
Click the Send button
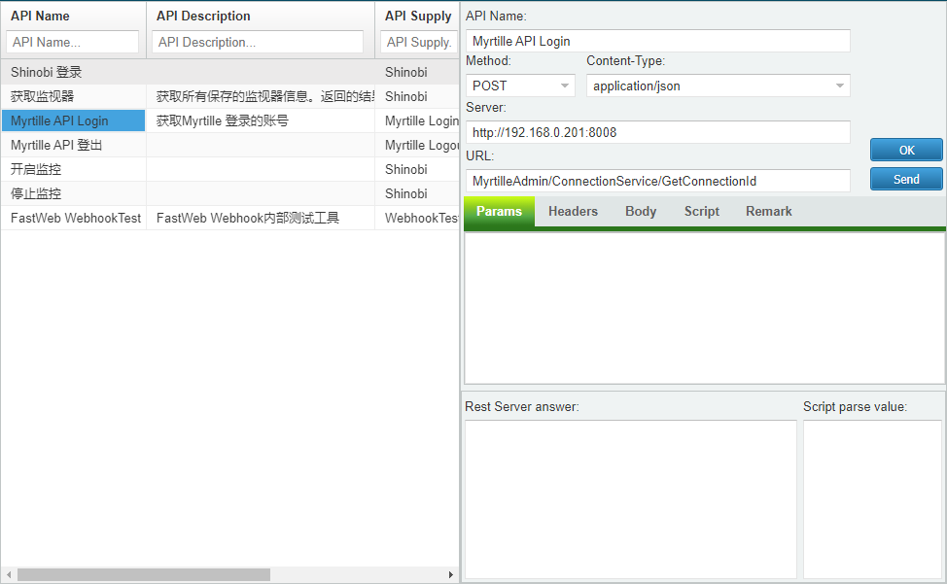tap(906, 179)
